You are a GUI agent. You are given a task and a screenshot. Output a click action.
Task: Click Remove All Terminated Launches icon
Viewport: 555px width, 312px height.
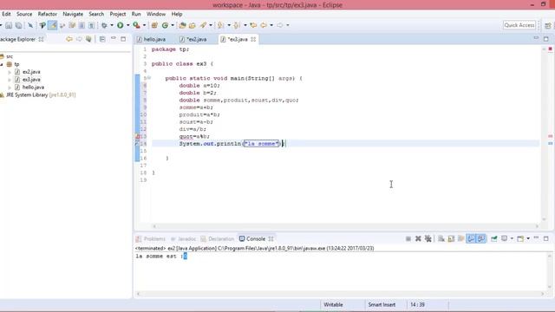pos(428,239)
